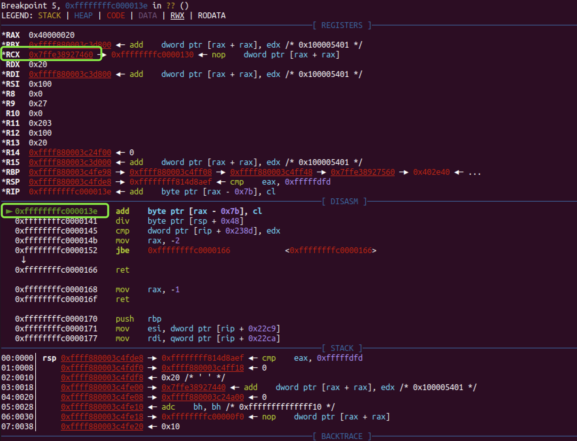
Task: Click the RCX address 0x7ffe38927460
Action: point(61,54)
